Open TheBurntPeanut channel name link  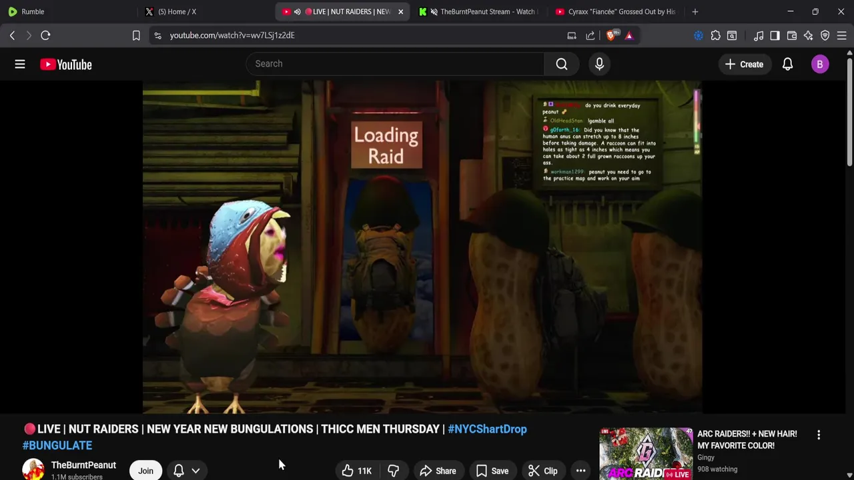click(83, 465)
